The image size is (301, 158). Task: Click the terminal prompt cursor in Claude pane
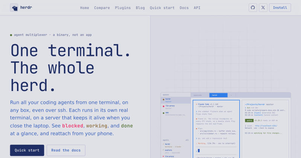pos(199,151)
